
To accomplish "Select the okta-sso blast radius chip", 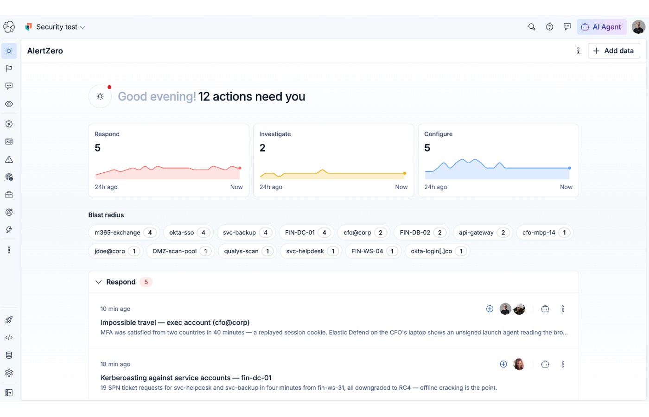I will 188,233.
